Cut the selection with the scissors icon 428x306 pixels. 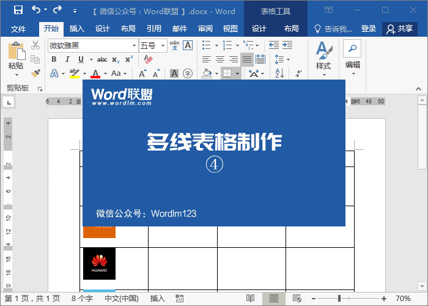point(35,45)
